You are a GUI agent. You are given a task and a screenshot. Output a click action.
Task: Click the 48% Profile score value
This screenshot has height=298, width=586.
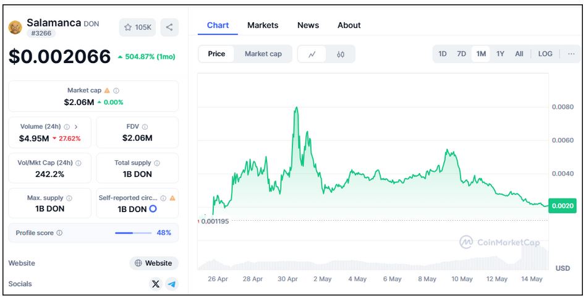164,233
